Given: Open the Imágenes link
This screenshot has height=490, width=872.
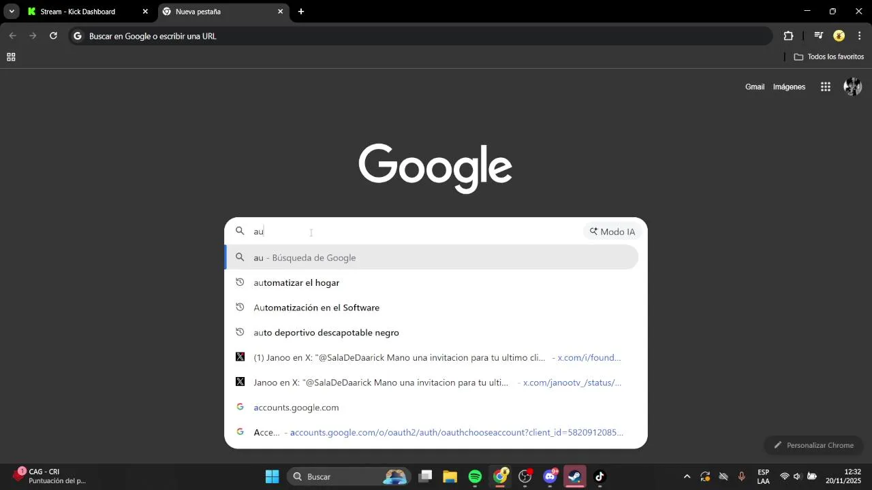Looking at the screenshot, I should click(789, 87).
